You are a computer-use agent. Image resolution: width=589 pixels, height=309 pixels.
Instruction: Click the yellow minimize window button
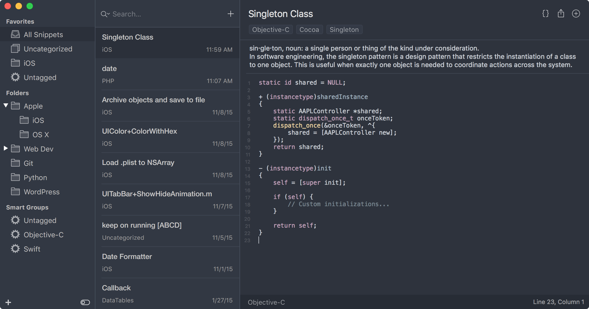tap(19, 6)
